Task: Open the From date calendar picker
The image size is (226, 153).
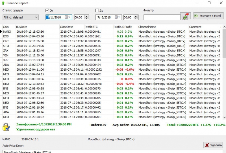Action: pyautogui.click(x=68, y=17)
